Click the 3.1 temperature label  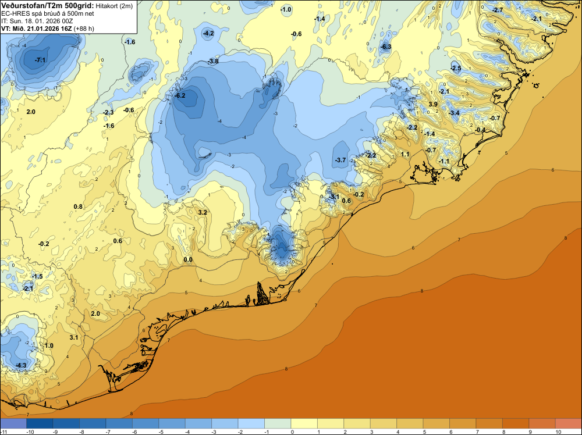pyautogui.click(x=73, y=337)
